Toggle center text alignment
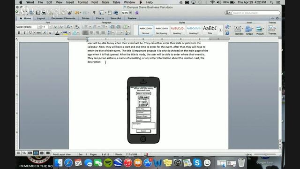 (91, 33)
